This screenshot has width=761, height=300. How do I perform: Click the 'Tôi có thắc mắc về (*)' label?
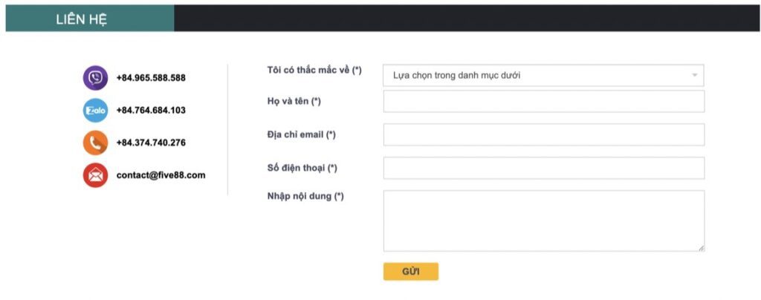pyautogui.click(x=314, y=71)
